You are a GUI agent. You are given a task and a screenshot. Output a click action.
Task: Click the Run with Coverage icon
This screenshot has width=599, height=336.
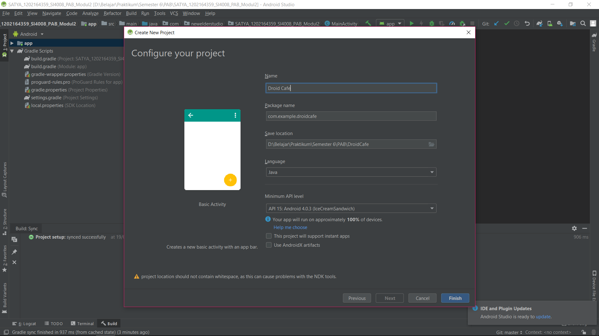coord(442,23)
